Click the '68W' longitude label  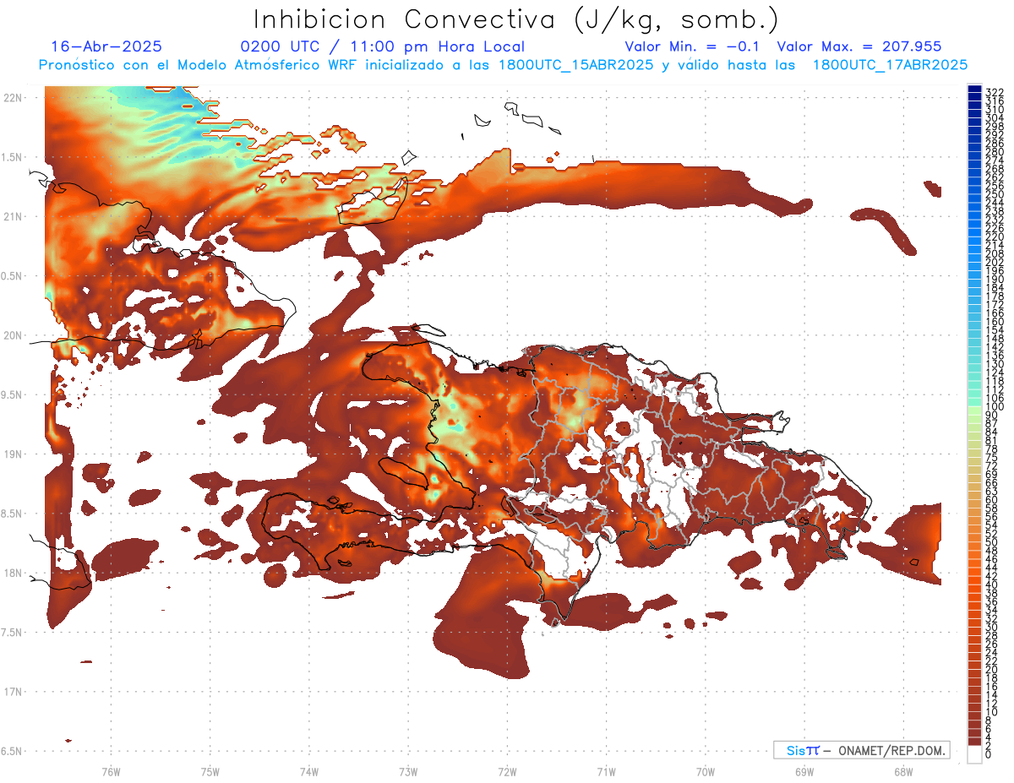(x=903, y=770)
